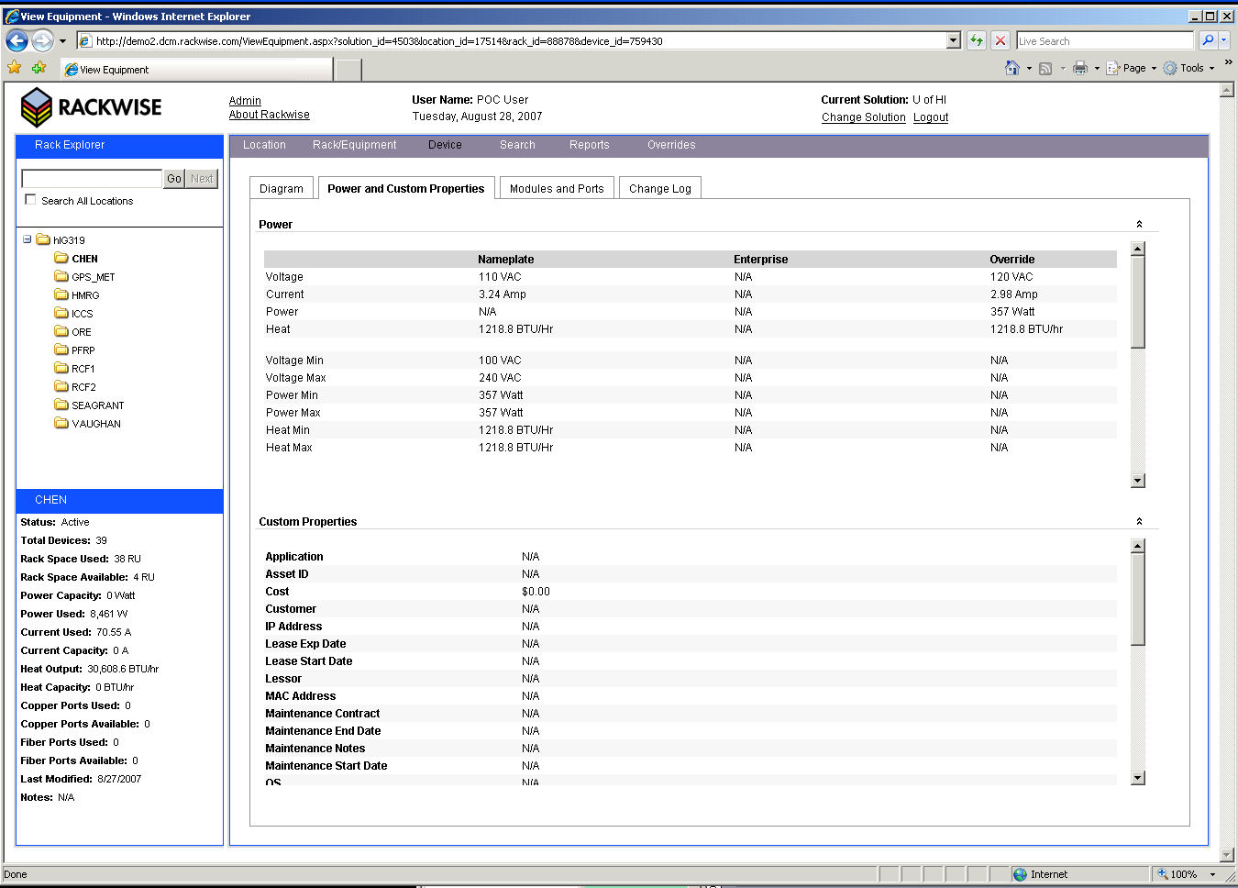The image size is (1238, 888).
Task: Click the Favorites star icon
Action: pyautogui.click(x=15, y=68)
